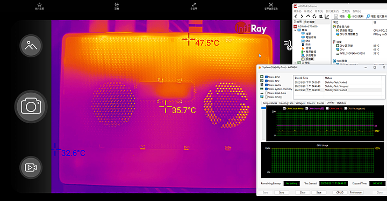
Task: Switch to the Statistics tab
Action: point(341,103)
